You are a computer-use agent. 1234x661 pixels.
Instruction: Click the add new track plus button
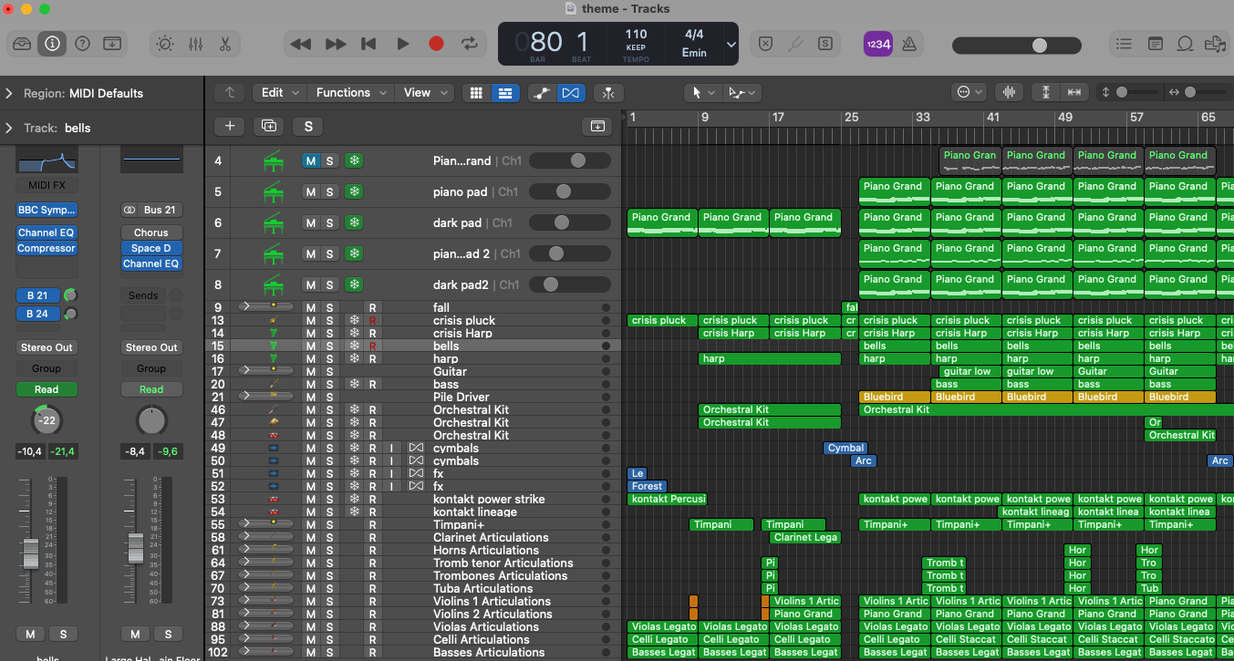click(x=230, y=127)
